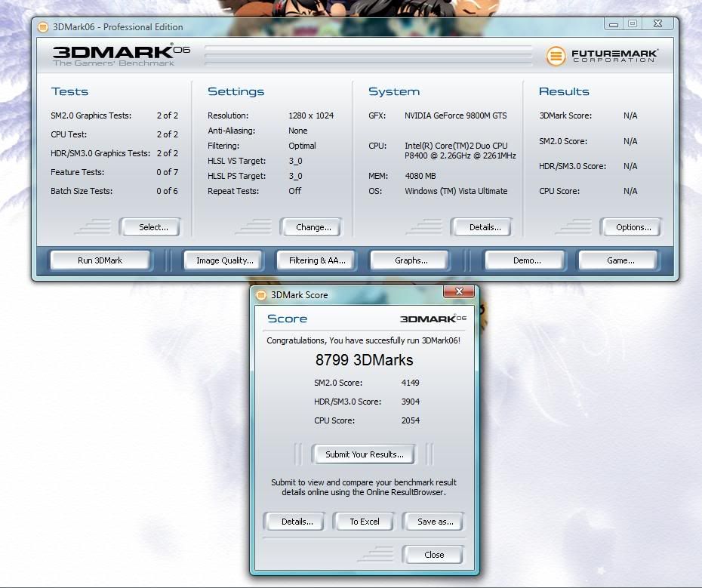702x588 pixels.
Task: Click the Results section heading
Action: [564, 91]
